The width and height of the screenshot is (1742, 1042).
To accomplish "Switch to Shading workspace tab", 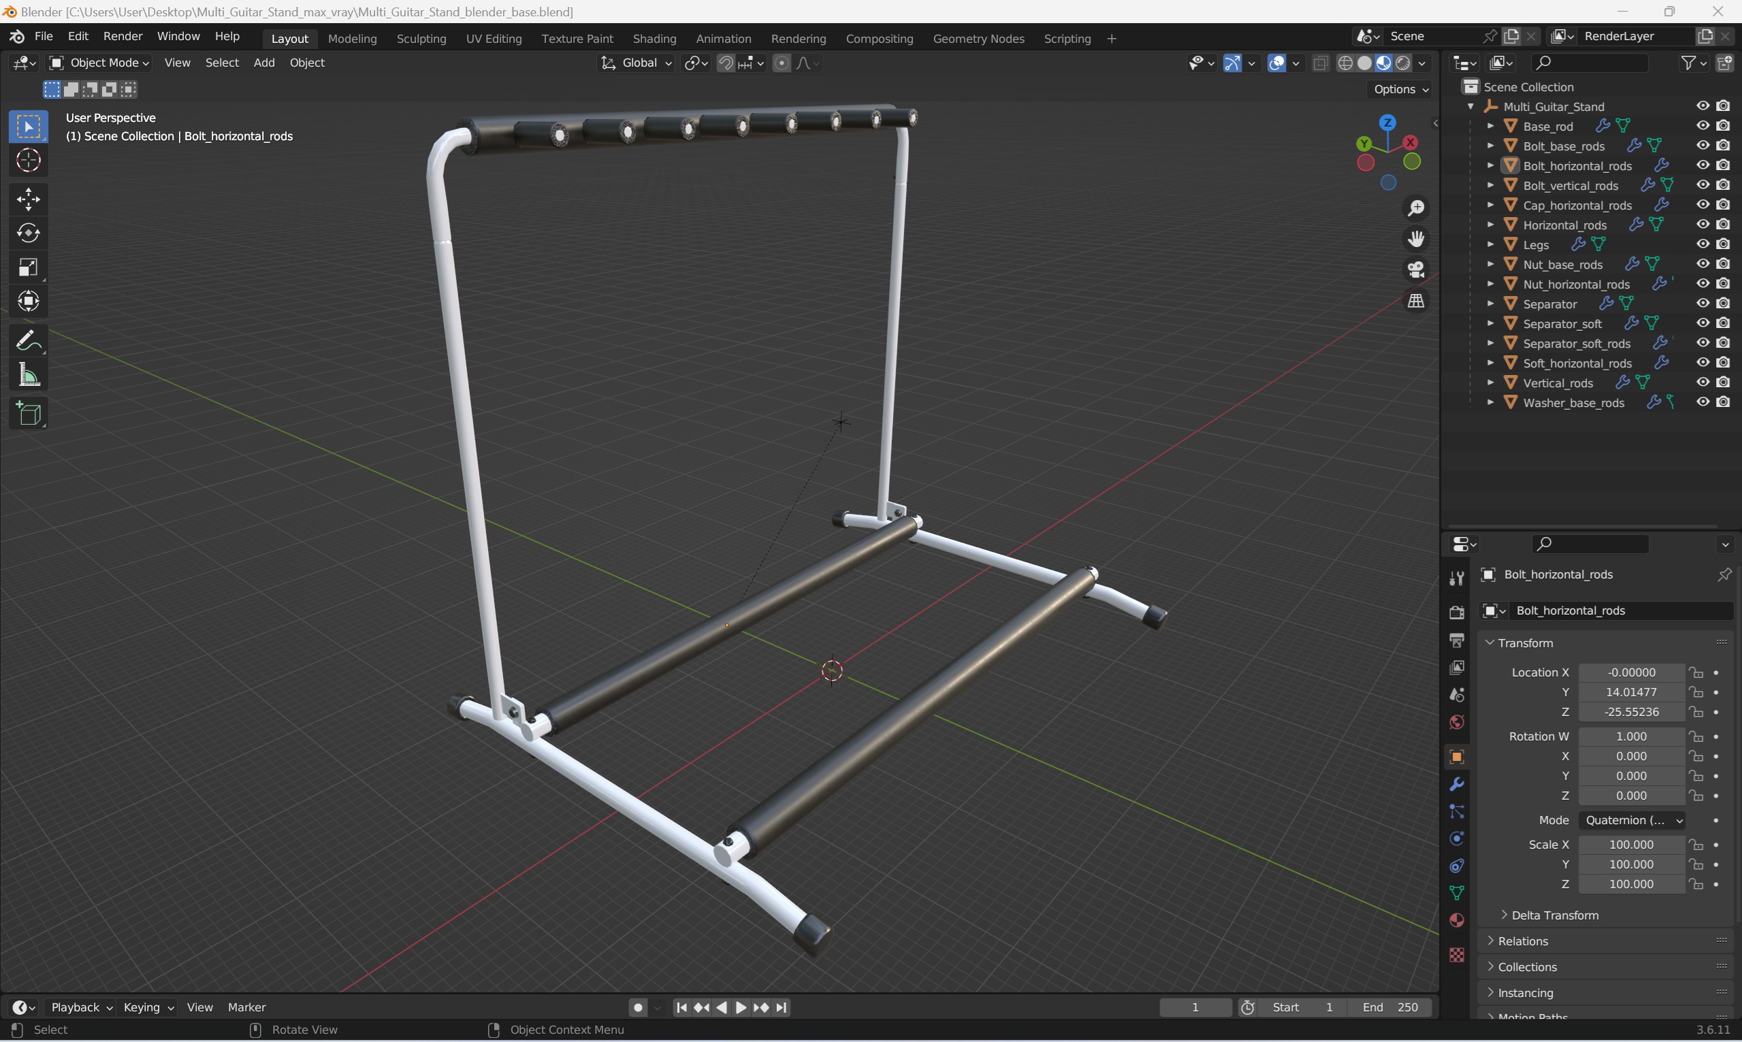I will click(x=654, y=39).
